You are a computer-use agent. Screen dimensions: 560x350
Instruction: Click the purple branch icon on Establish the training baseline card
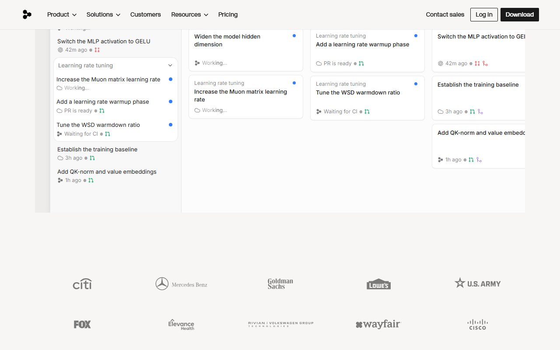tap(480, 112)
